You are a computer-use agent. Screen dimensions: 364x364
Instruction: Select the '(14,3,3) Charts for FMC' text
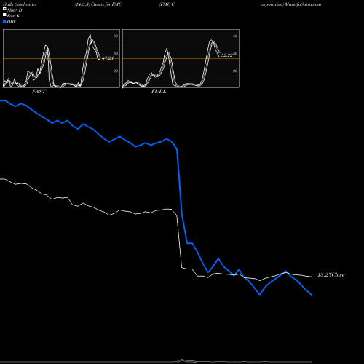tap(98, 4)
